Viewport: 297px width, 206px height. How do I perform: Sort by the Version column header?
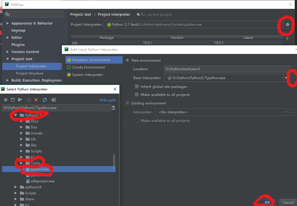(177, 37)
